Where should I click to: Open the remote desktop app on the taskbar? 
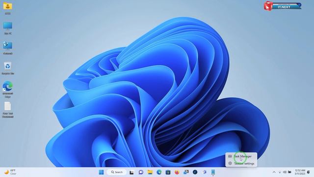[x=186, y=172]
